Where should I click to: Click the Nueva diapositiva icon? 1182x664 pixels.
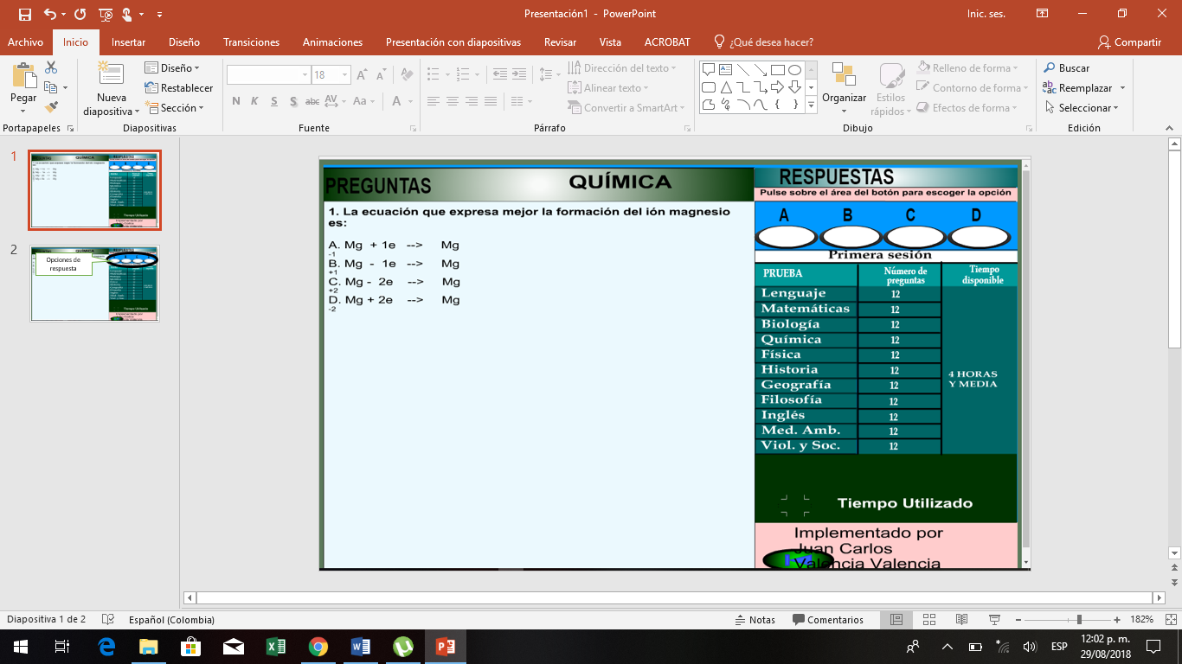click(111, 78)
